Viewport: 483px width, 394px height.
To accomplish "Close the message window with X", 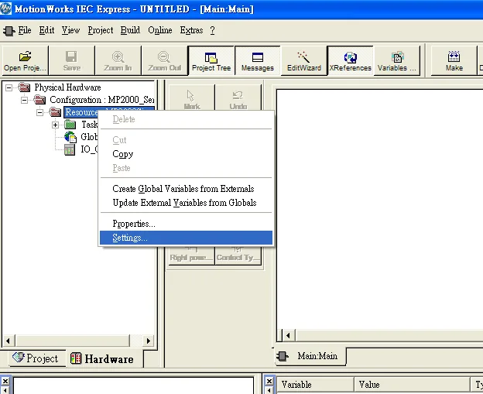I will click(x=5, y=382).
